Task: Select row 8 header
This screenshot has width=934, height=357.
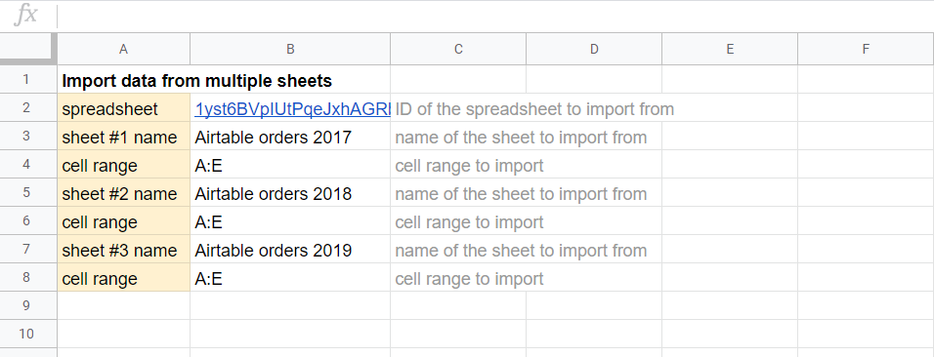Action: (28, 278)
